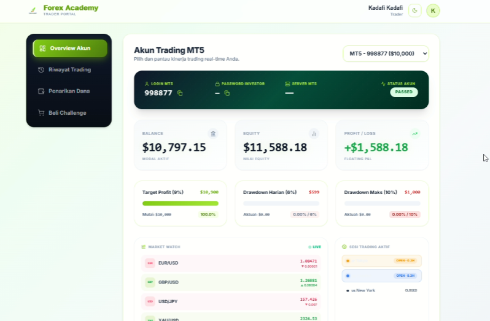Screen dimensions: 490x321
Task: Click the Status Akun pulse icon
Action: (383, 83)
